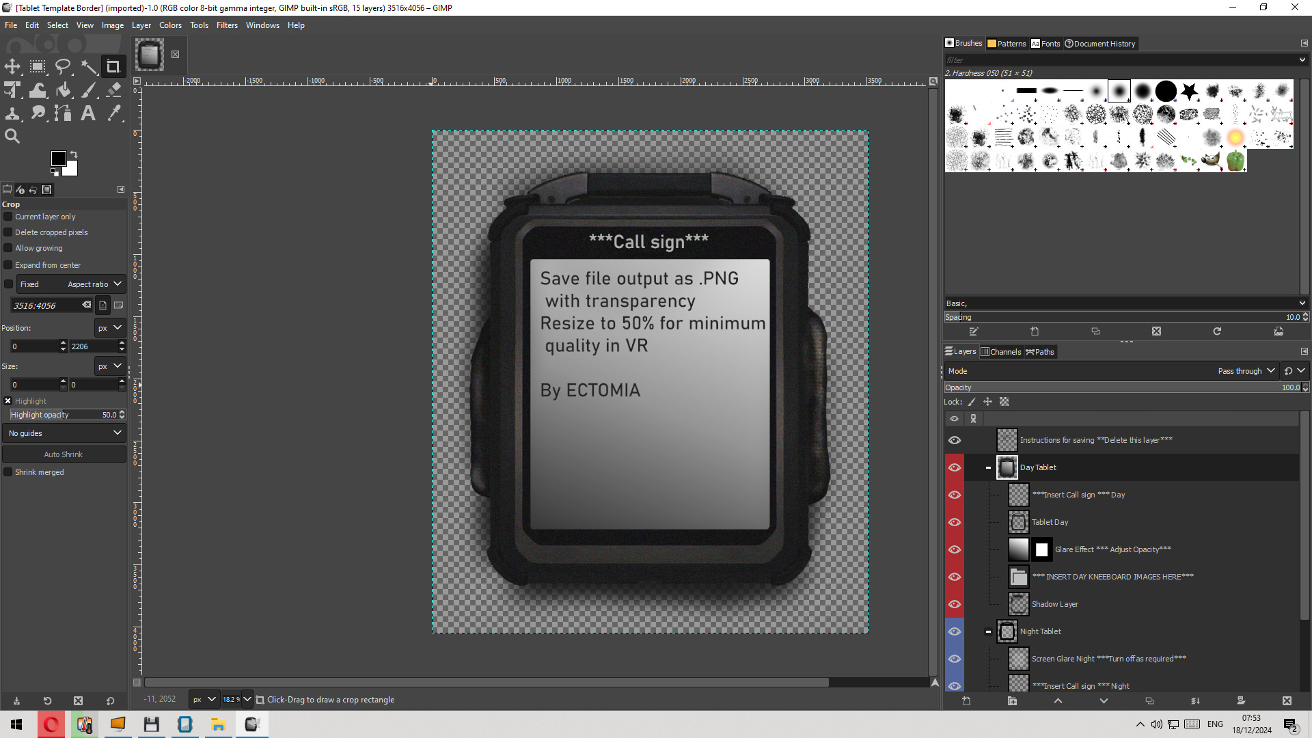The height and width of the screenshot is (738, 1312).
Task: Open the No guides dropdown
Action: pos(64,433)
